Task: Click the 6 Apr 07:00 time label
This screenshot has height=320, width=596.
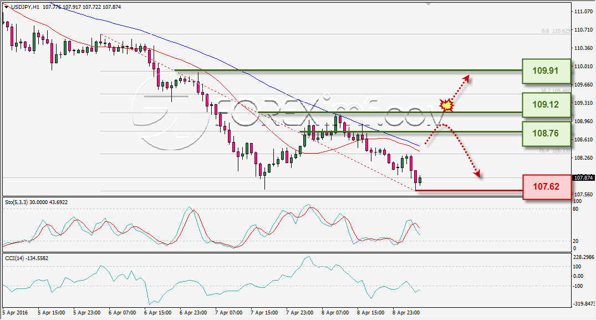Action: 122,312
